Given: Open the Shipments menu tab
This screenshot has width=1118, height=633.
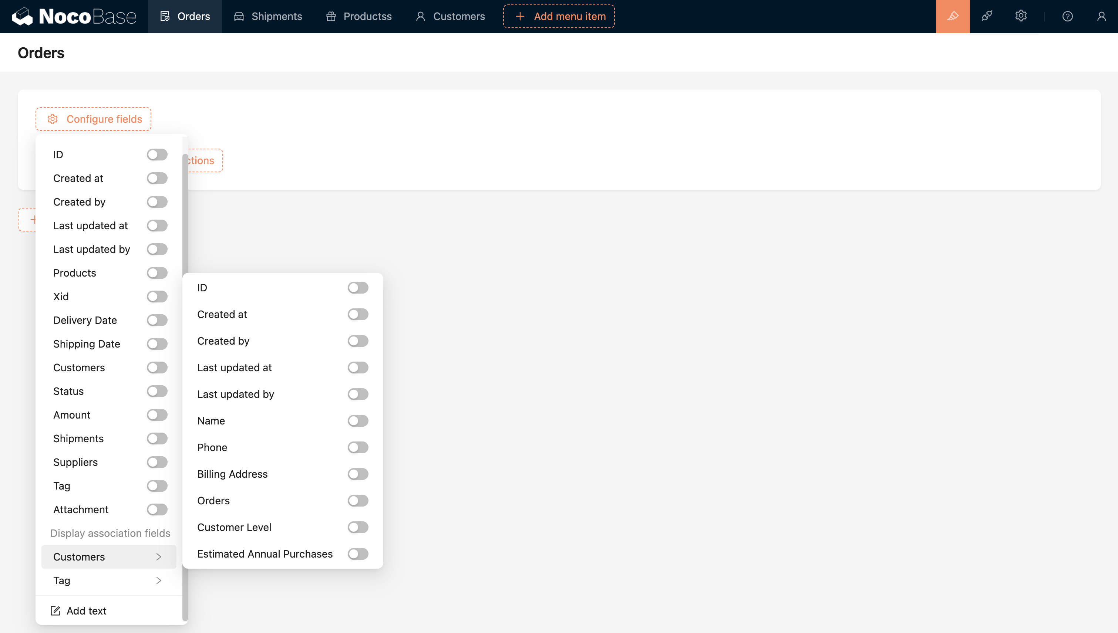Looking at the screenshot, I should pos(268,17).
